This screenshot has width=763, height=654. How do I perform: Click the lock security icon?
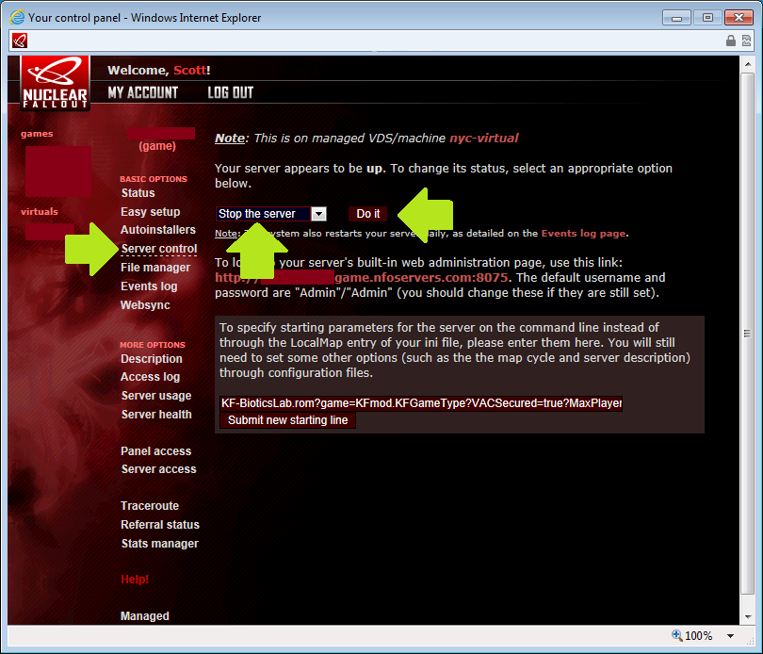(731, 41)
